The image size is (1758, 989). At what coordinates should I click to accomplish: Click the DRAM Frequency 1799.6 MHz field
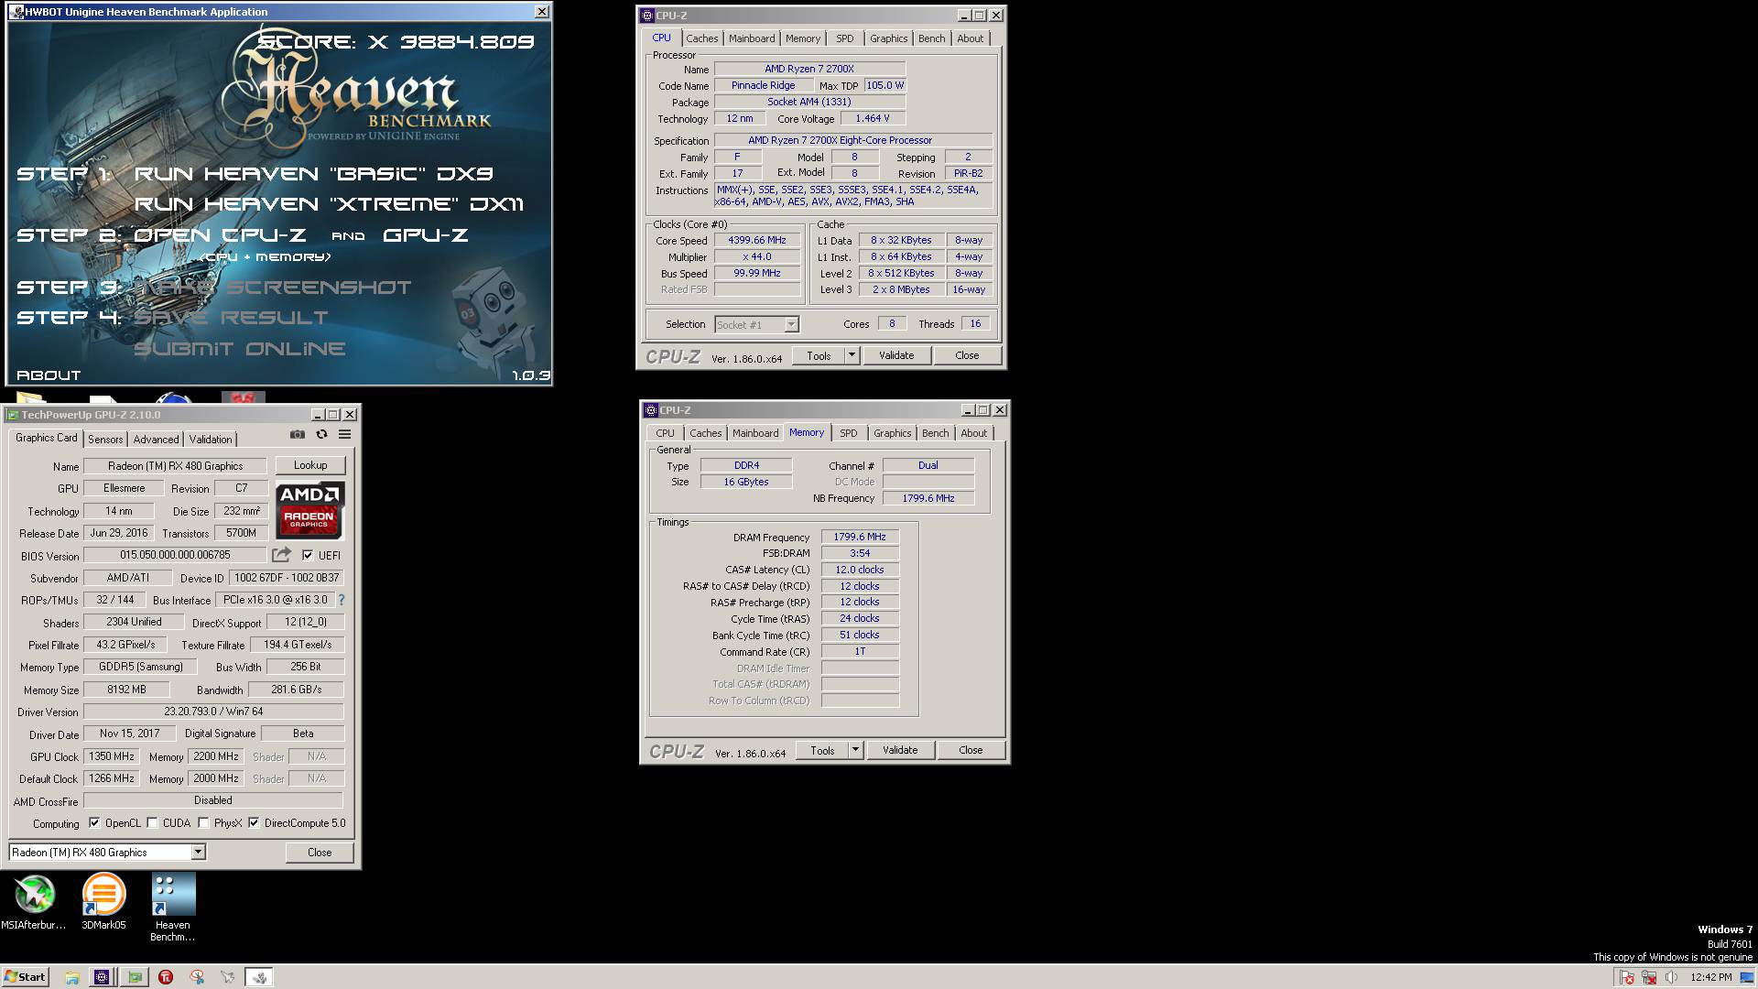click(x=860, y=537)
